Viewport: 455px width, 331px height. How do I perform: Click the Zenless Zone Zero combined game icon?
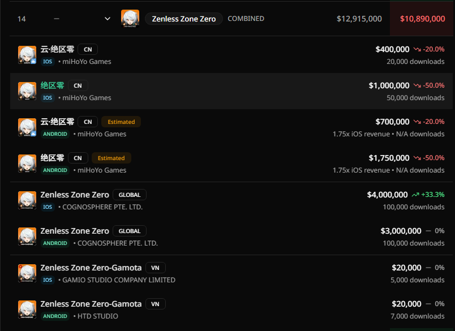[x=130, y=19]
